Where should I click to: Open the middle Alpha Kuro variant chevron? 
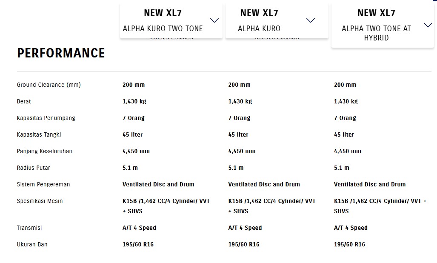(x=311, y=20)
